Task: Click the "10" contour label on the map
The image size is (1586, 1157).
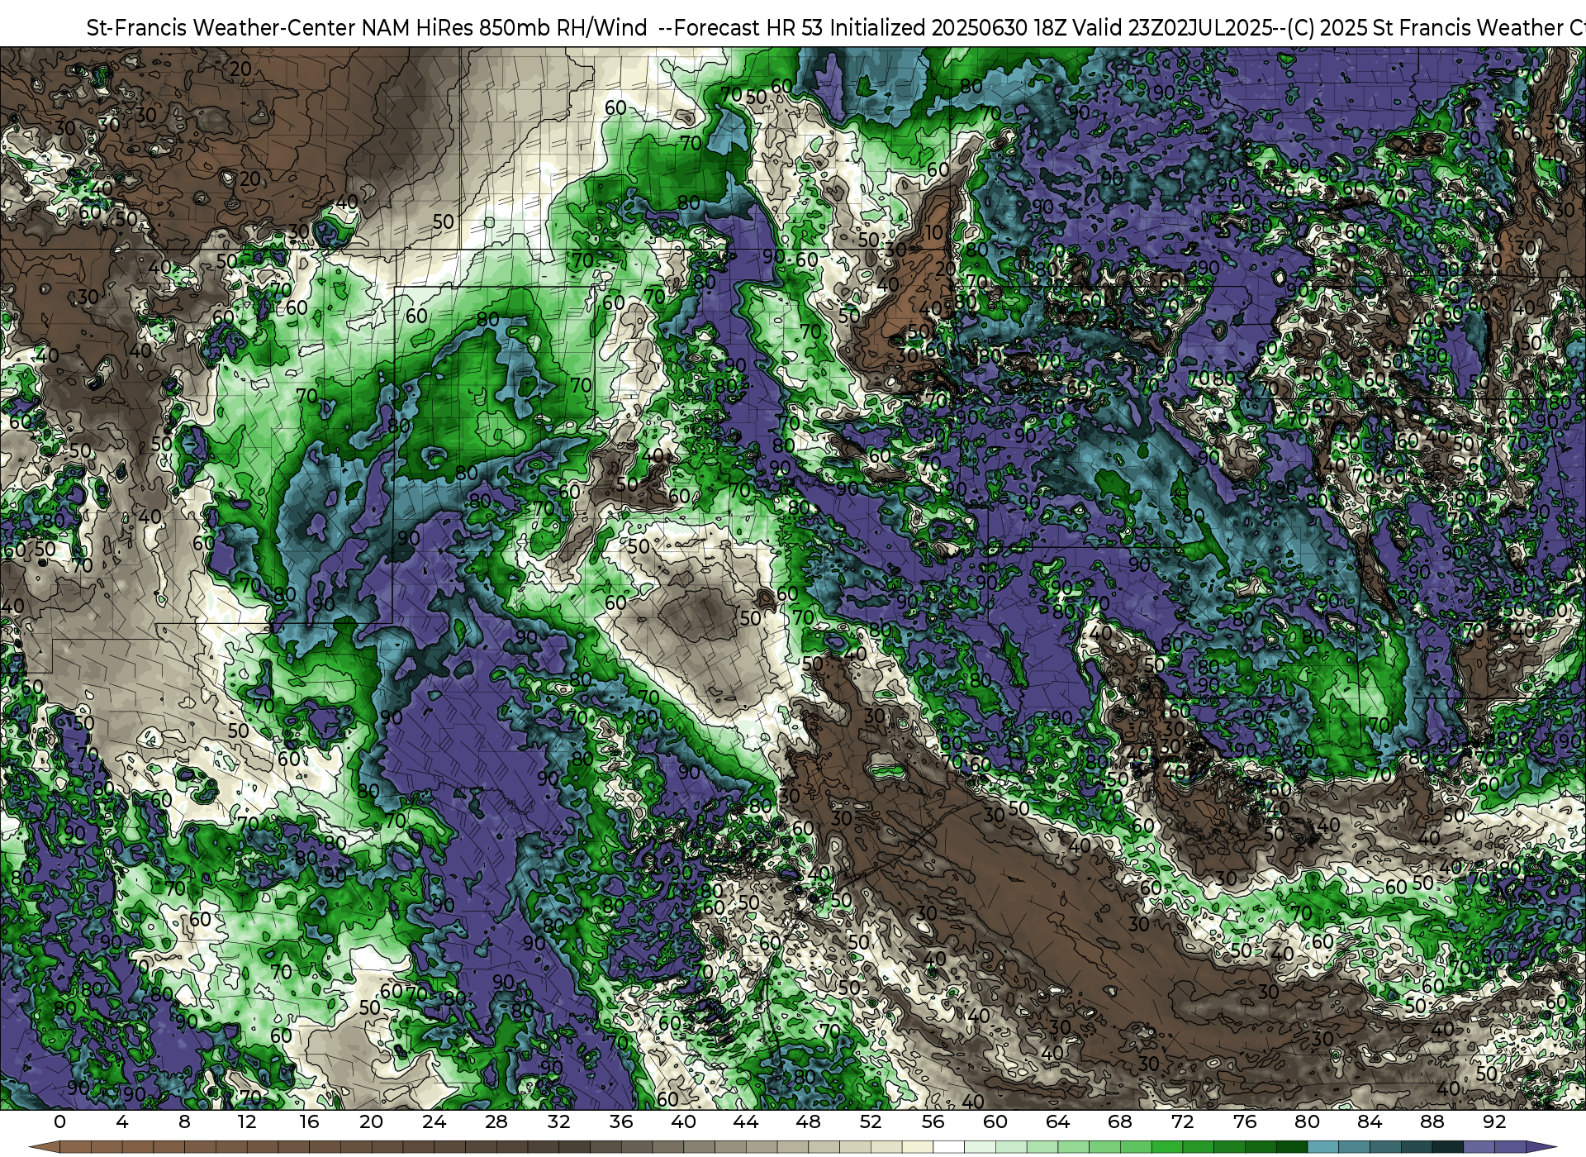Action: 933,233
